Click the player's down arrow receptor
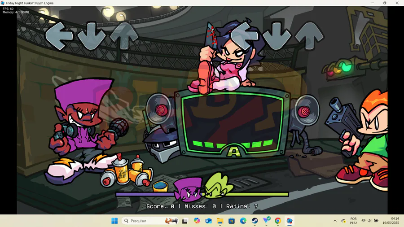 point(277,36)
